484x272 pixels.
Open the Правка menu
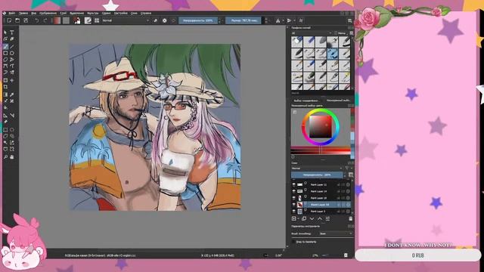[x=23, y=14]
